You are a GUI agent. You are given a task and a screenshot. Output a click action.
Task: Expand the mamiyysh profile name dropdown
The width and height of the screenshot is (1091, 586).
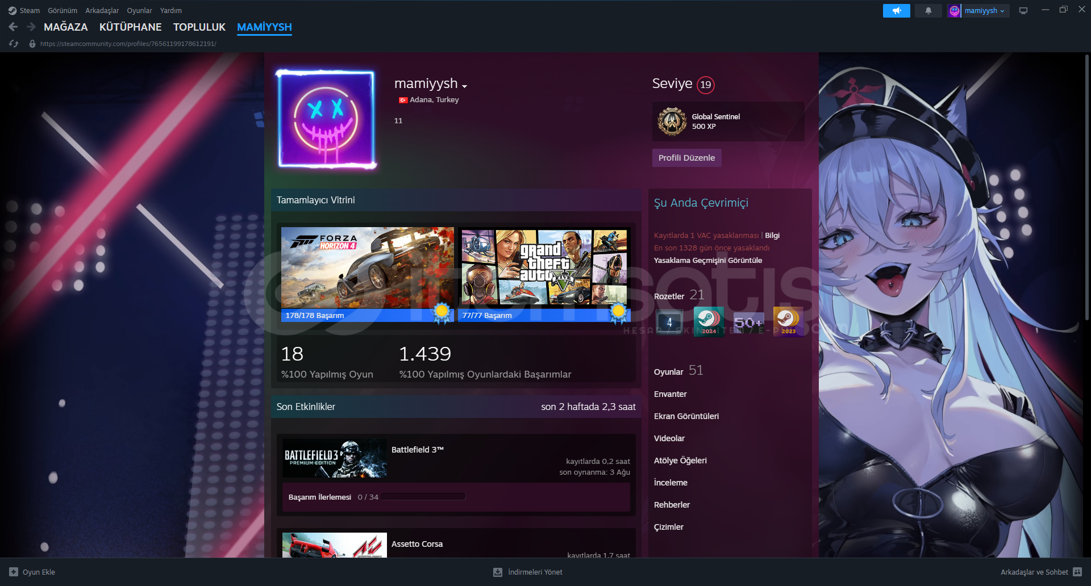(465, 86)
